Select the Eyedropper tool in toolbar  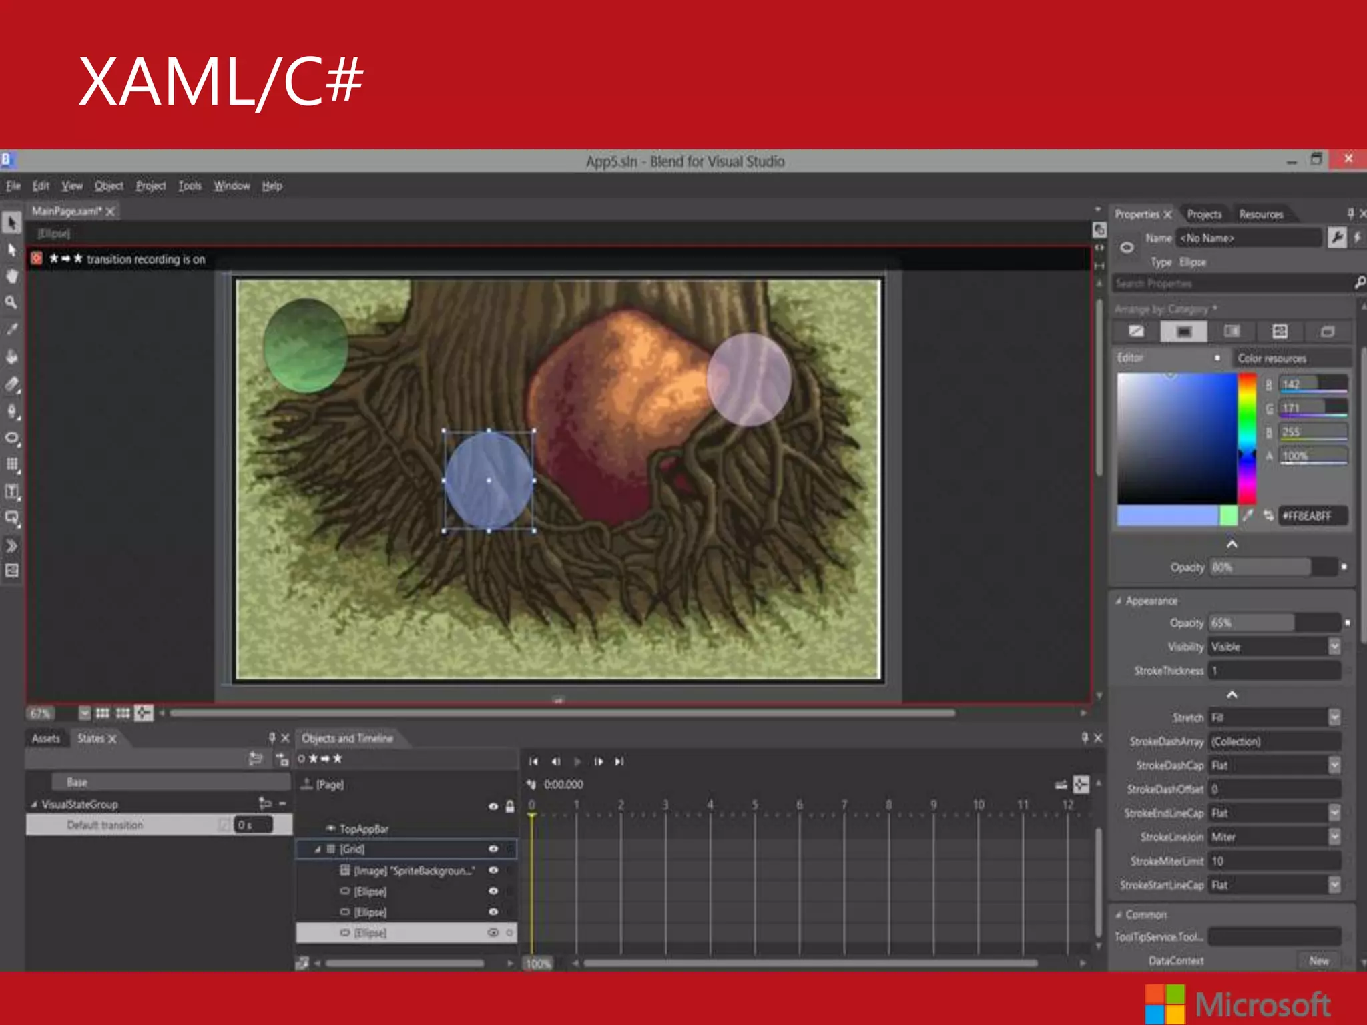tap(12, 330)
